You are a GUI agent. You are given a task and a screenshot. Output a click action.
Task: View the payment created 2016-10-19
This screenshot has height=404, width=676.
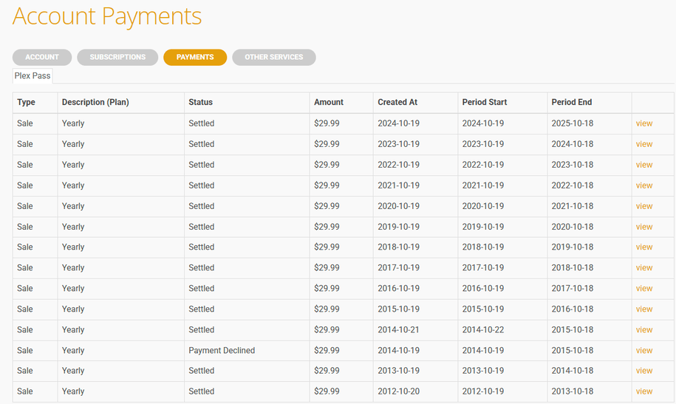(x=643, y=289)
